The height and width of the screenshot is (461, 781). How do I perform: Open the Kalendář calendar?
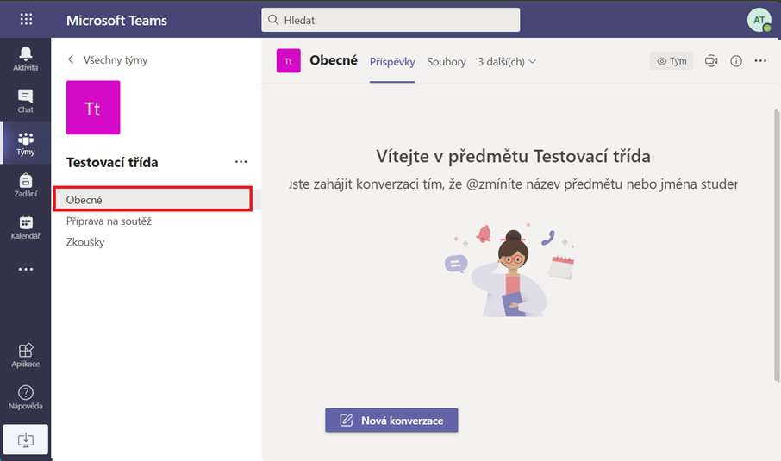coord(25,227)
